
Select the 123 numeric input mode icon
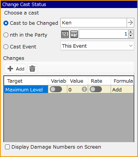tap(65, 34)
